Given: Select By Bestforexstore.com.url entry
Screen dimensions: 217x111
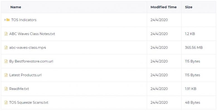Looking at the screenshot, I should click(31, 61).
